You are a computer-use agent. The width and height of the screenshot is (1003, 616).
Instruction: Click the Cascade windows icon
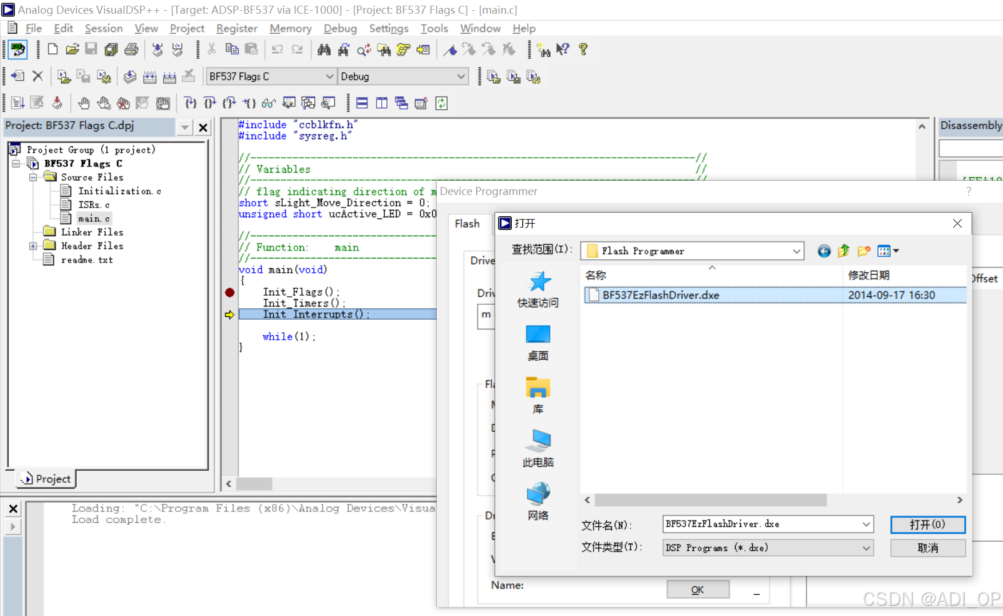click(401, 103)
